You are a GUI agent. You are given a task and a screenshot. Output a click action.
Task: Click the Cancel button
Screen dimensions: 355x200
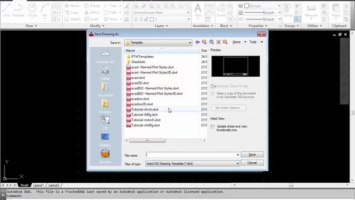[x=252, y=163]
